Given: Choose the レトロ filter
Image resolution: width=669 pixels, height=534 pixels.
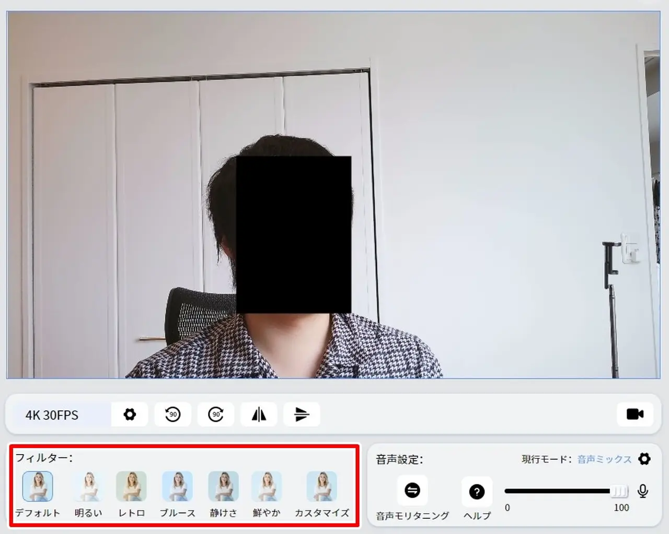Looking at the screenshot, I should click(131, 486).
